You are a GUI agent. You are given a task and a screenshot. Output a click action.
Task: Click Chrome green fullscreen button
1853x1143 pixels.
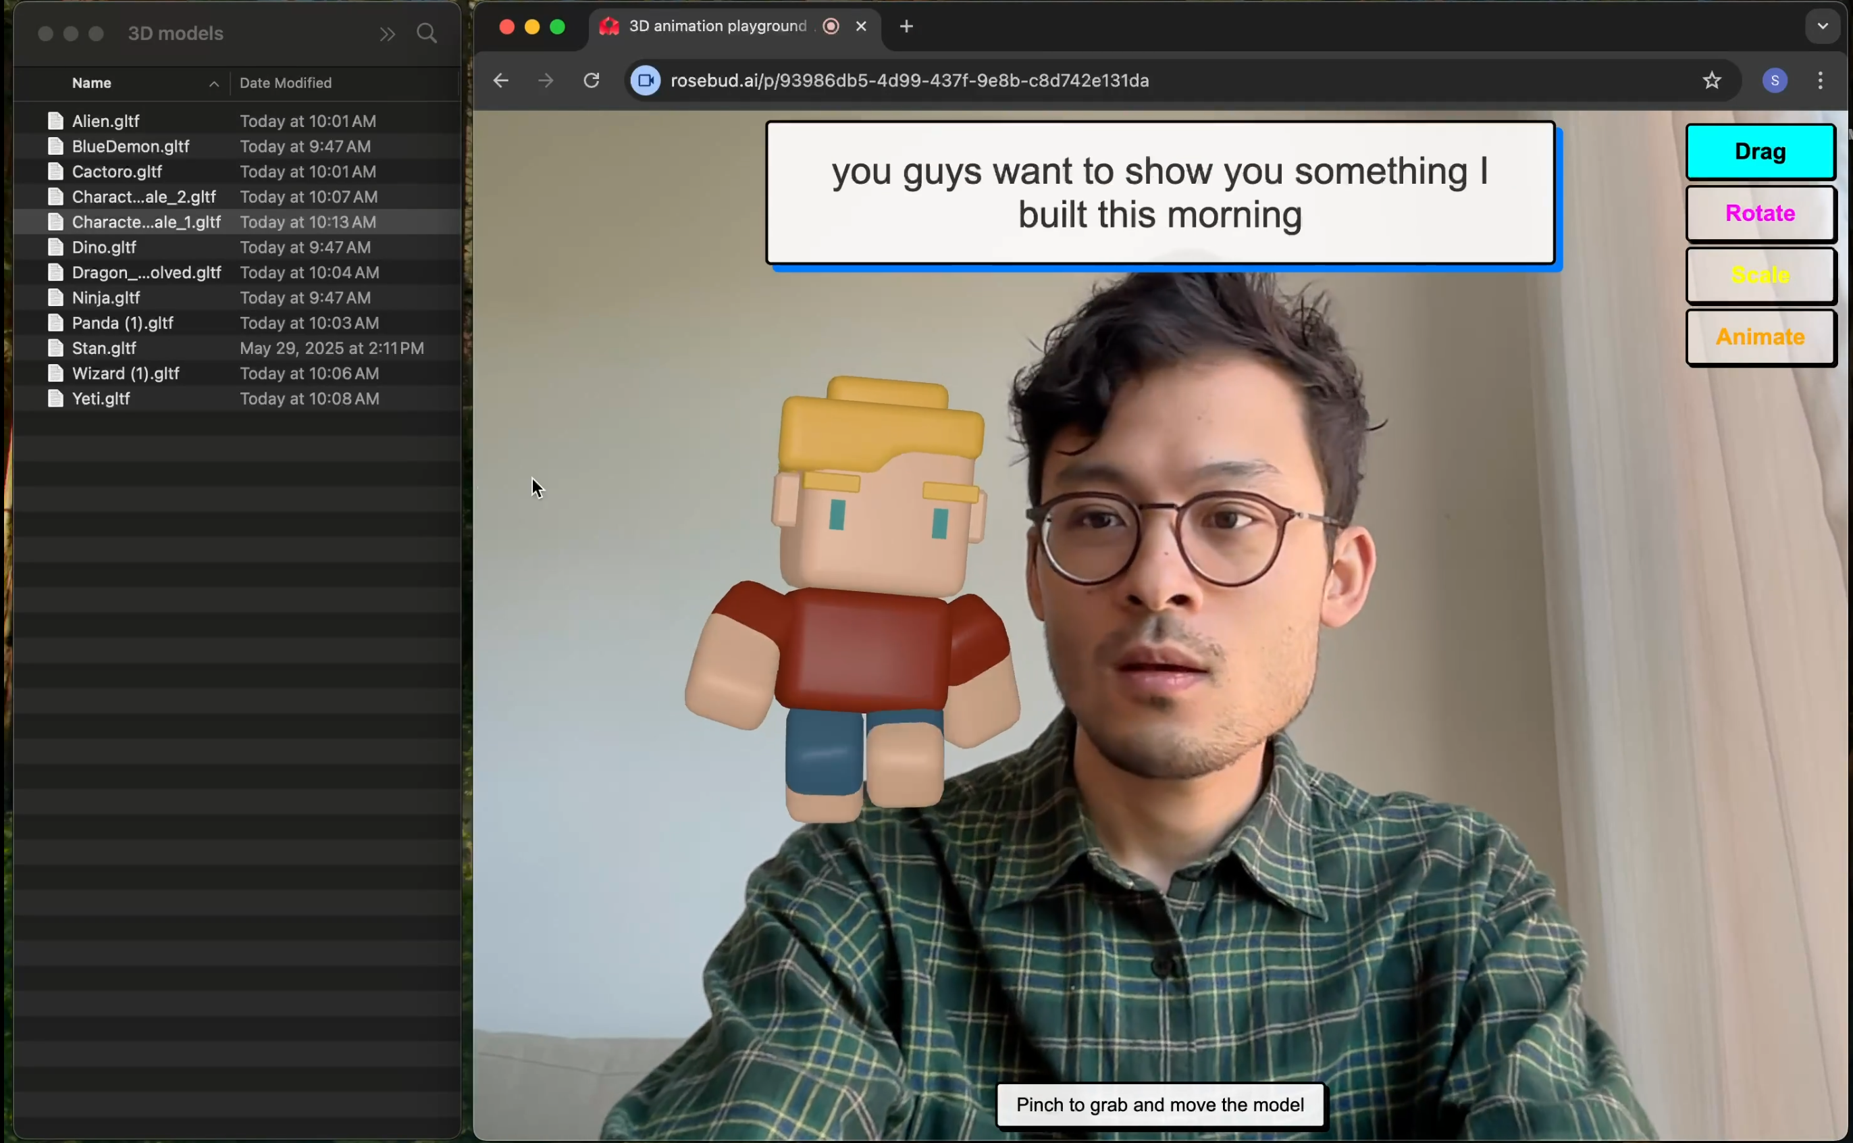pyautogui.click(x=558, y=27)
